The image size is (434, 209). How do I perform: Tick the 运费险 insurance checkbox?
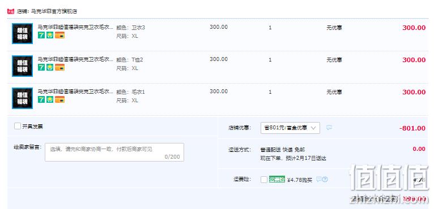(x=264, y=180)
